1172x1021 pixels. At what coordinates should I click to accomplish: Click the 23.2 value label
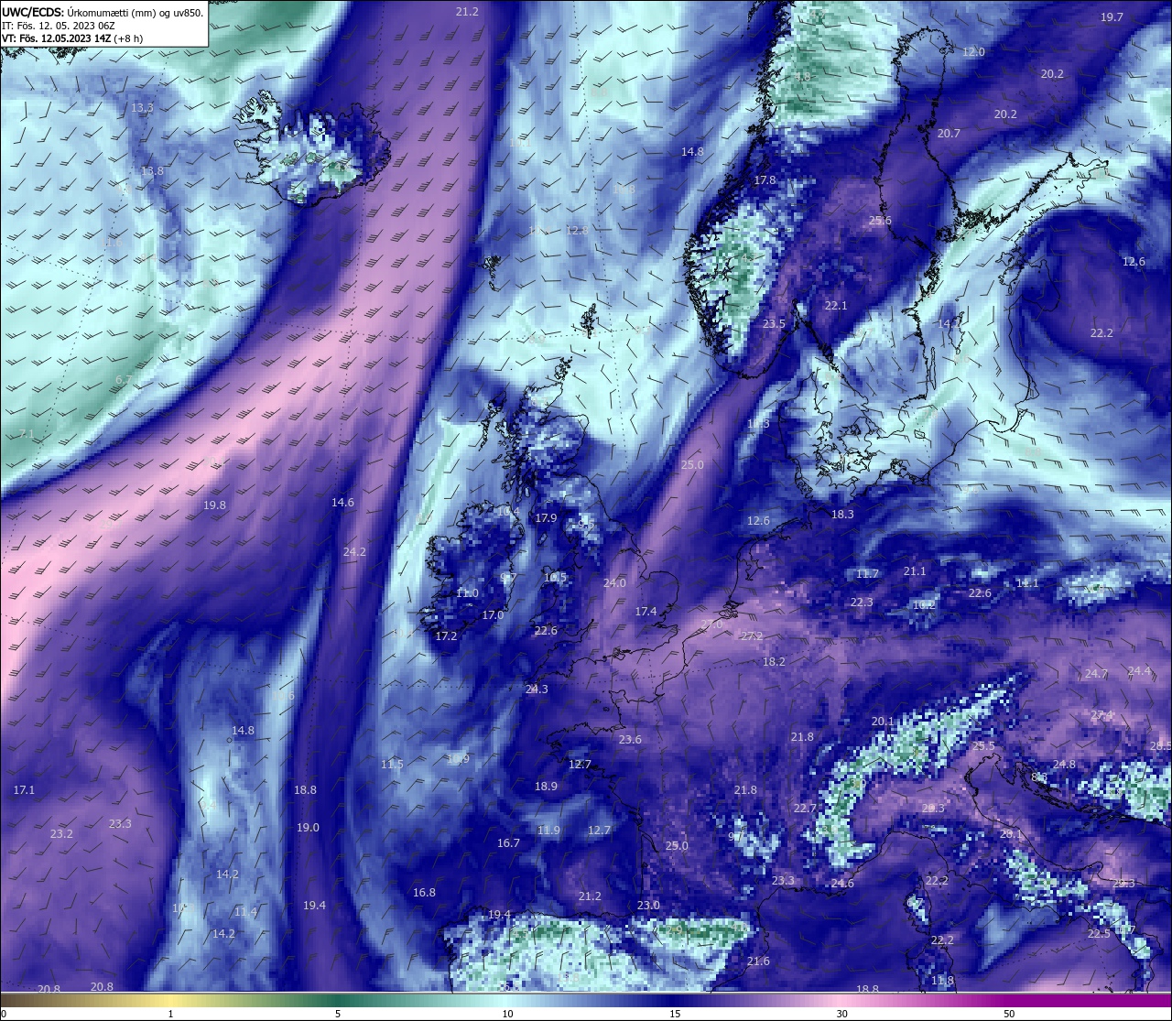coord(61,834)
